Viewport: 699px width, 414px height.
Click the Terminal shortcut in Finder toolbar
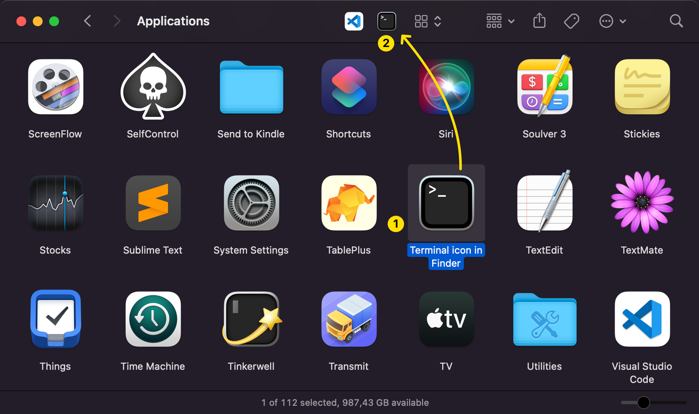pos(386,21)
